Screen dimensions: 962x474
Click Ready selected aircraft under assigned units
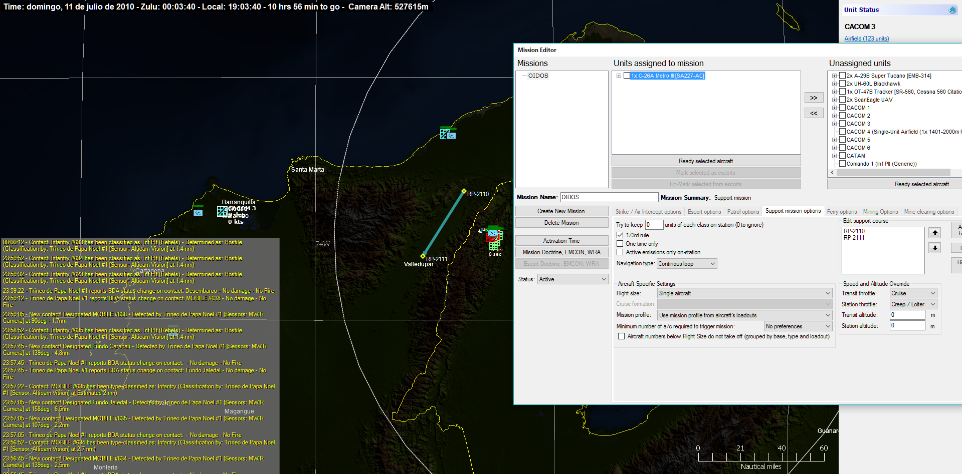coord(706,161)
